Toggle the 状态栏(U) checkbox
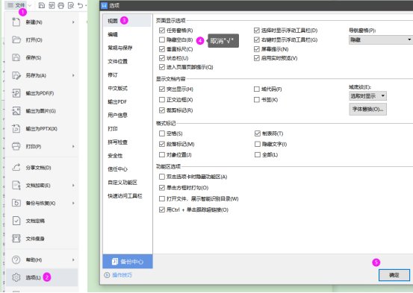The width and height of the screenshot is (413, 293). 162,58
